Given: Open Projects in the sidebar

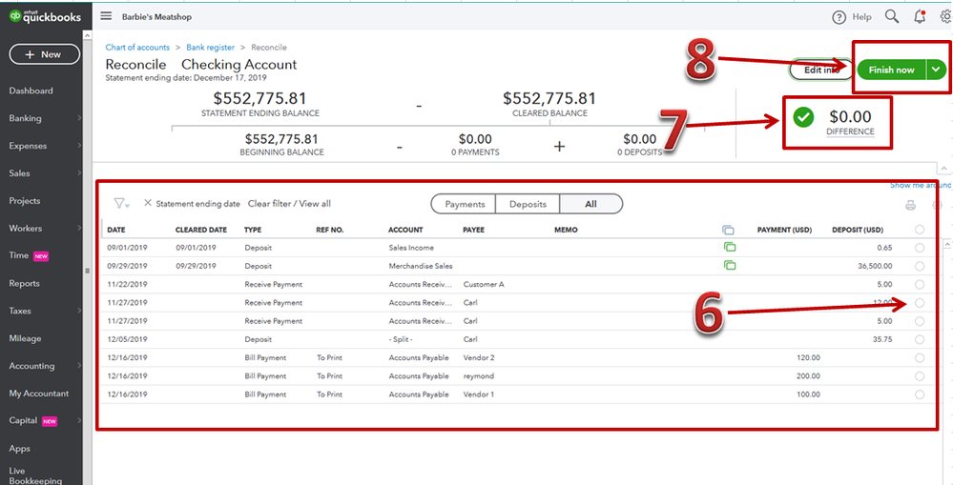Looking at the screenshot, I should [x=24, y=201].
